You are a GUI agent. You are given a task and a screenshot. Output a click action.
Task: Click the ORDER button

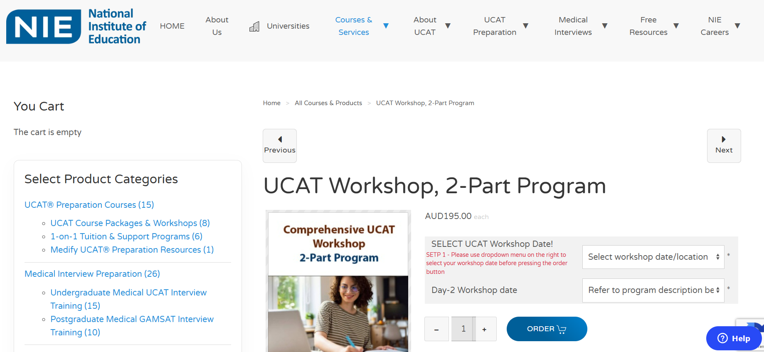(547, 329)
